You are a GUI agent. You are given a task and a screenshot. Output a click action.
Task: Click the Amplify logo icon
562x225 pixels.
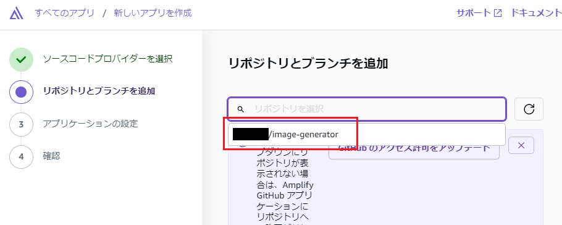[16, 14]
